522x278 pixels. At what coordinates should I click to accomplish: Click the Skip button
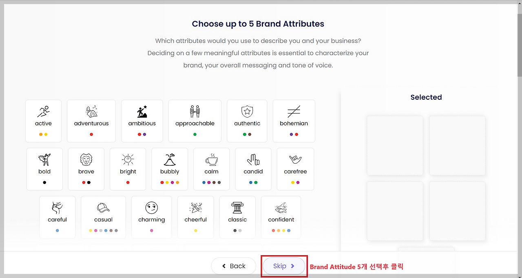pyautogui.click(x=284, y=266)
